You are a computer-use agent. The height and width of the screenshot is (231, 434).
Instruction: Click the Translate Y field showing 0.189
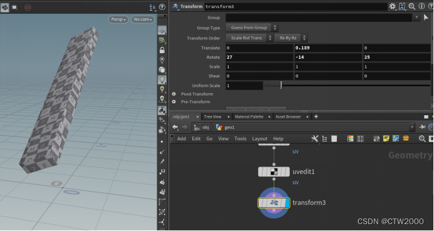click(x=328, y=48)
